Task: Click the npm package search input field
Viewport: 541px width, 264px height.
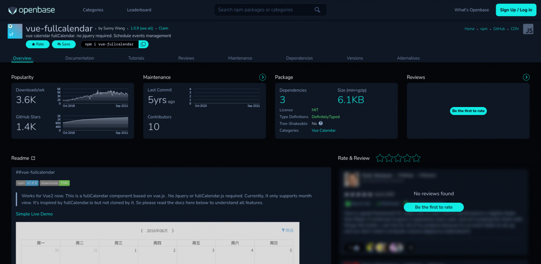Action: [262, 9]
